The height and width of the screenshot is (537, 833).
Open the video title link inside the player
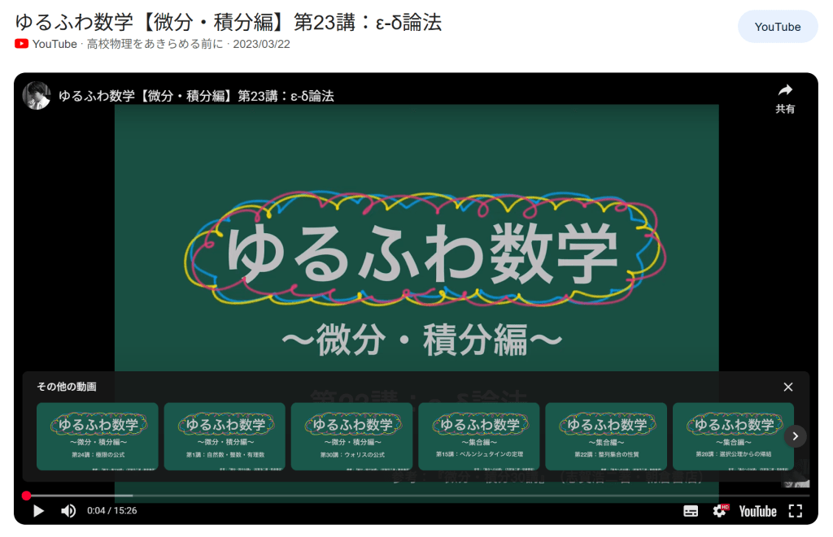click(x=196, y=96)
